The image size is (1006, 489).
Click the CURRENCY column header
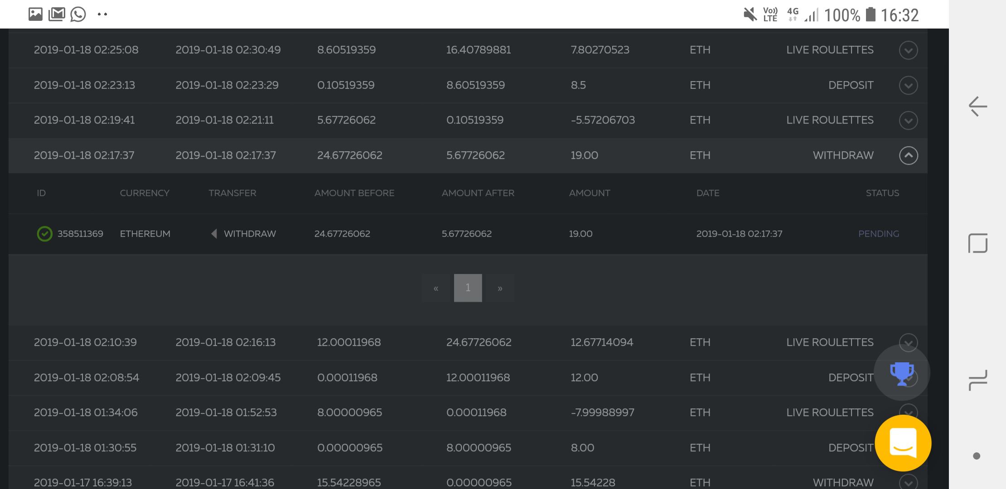145,193
